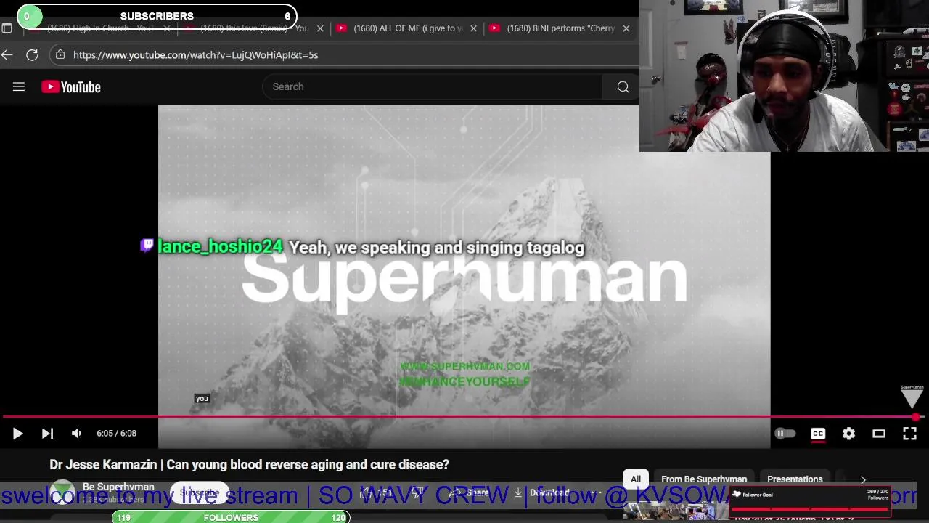Select the 'All' filter chip

click(636, 479)
